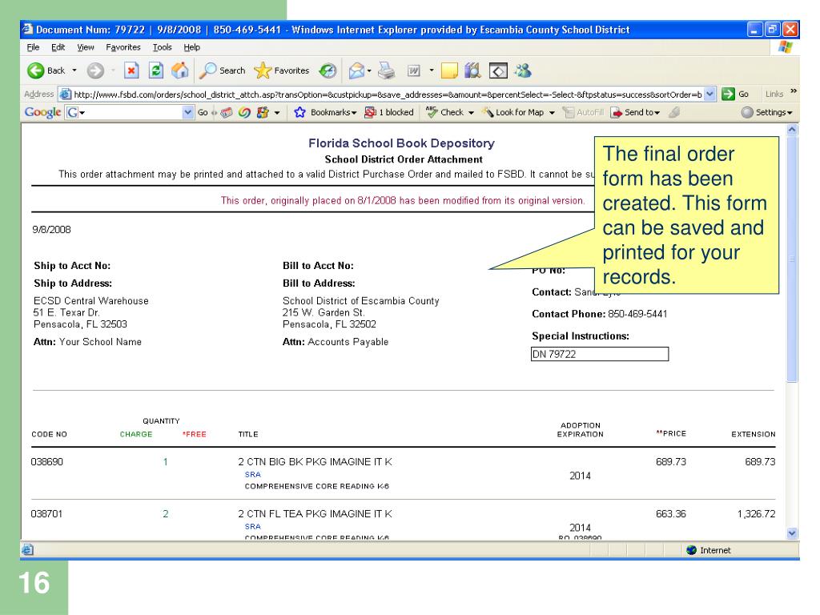The width and height of the screenshot is (820, 615).
Task: Expand the Address bar URL dropdown
Action: click(709, 94)
